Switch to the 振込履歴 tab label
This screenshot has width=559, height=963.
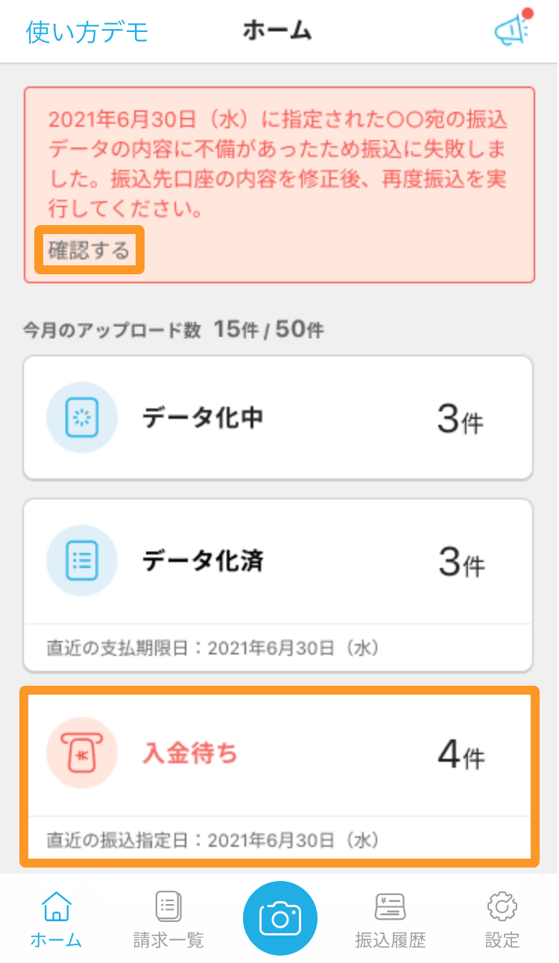point(391,940)
